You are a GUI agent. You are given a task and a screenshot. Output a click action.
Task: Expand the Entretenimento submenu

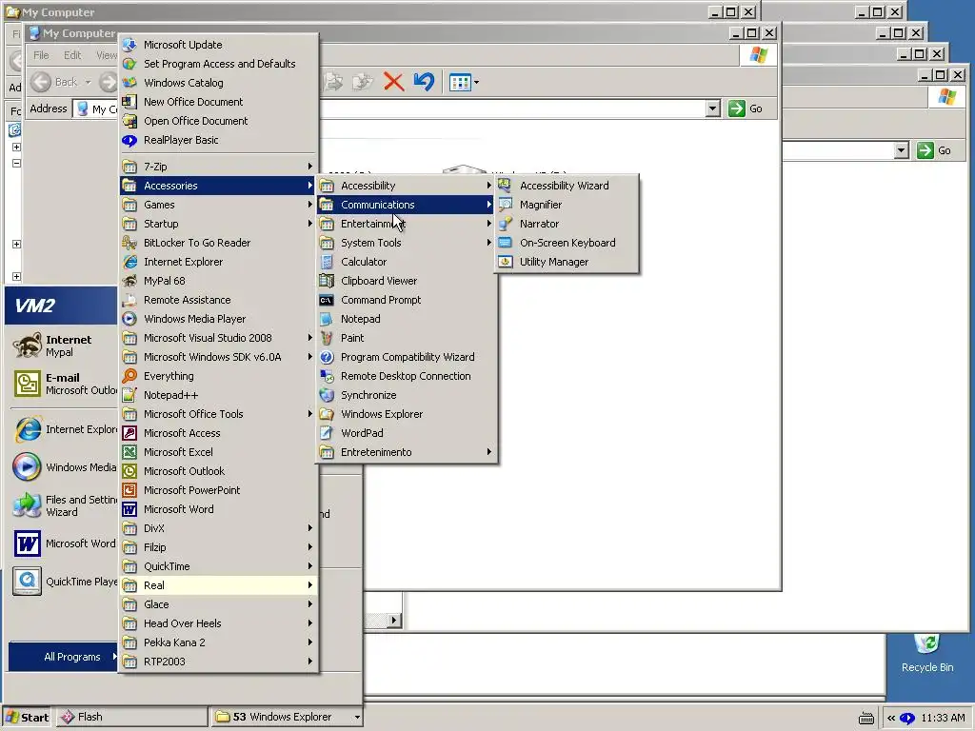tap(407, 452)
